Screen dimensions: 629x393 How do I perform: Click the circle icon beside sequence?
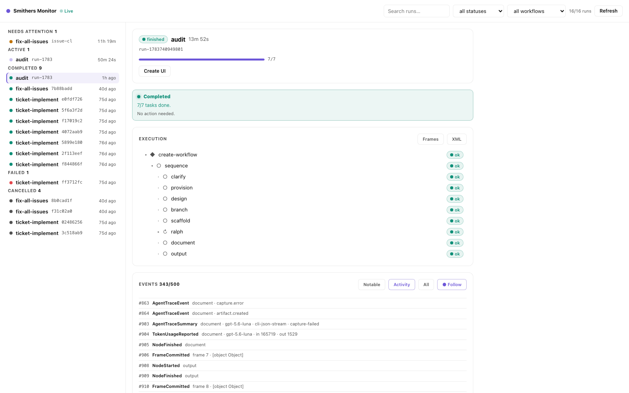159,166
